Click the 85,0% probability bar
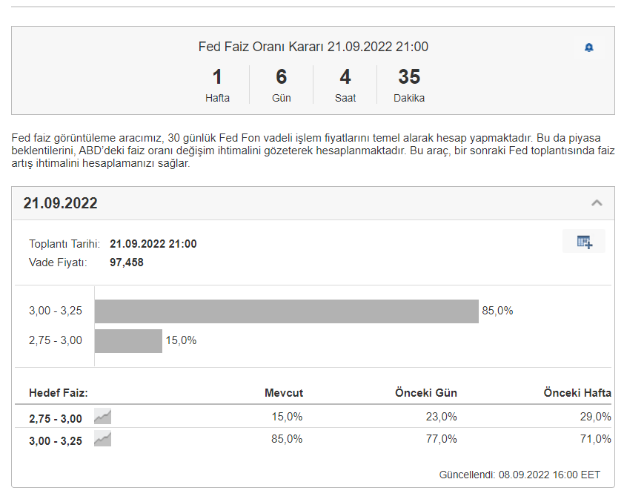 click(286, 311)
